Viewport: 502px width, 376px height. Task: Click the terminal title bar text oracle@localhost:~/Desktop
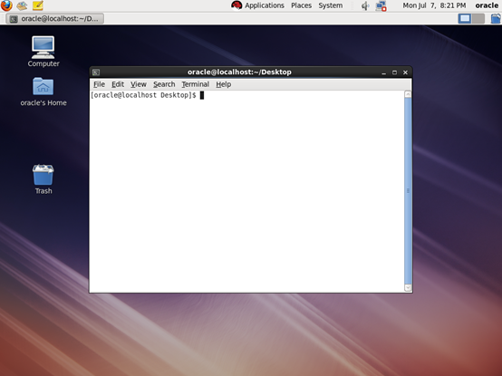pos(239,72)
